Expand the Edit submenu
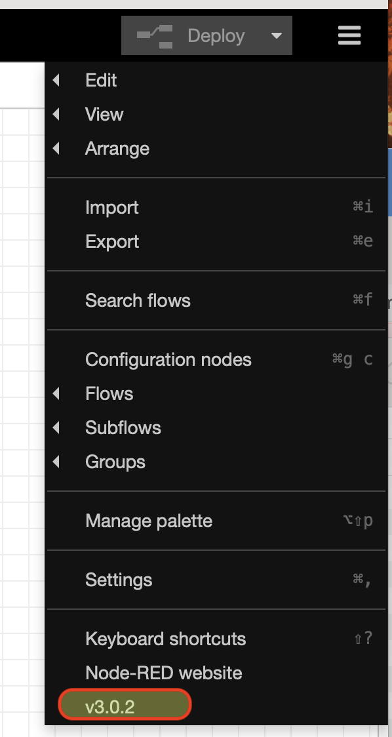Image resolution: width=392 pixels, height=737 pixels. coord(216,81)
